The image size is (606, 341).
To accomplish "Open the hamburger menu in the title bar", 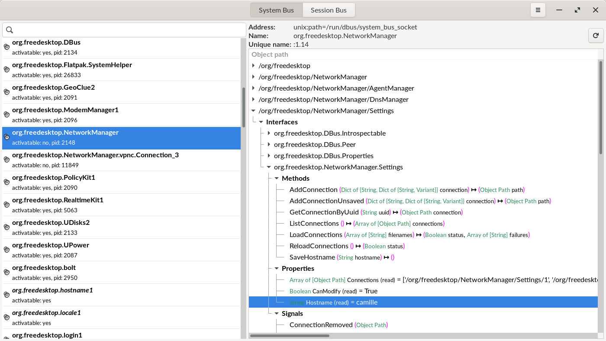I will [x=538, y=10].
